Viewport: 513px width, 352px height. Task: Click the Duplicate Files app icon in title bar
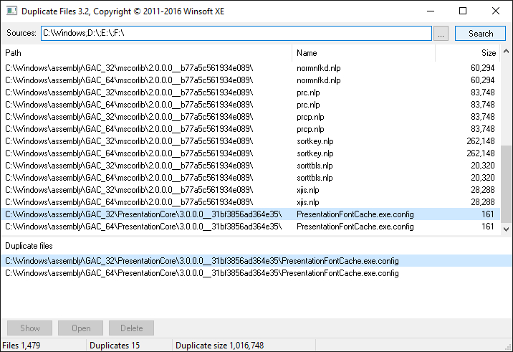click(11, 11)
